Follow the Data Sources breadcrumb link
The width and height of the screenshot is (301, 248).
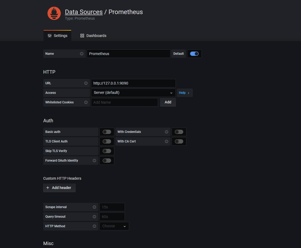coord(84,12)
